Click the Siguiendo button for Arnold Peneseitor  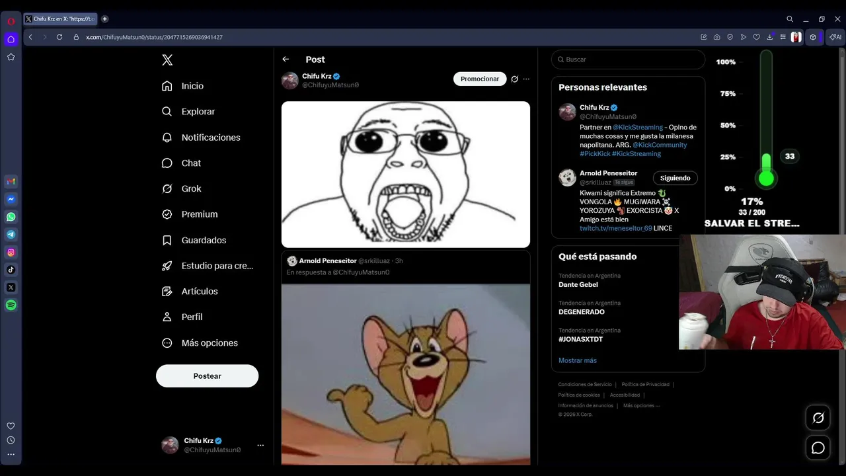pos(675,178)
